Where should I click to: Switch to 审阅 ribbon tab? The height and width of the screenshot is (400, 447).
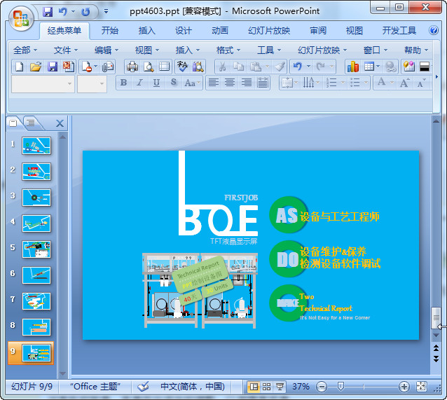pos(318,31)
